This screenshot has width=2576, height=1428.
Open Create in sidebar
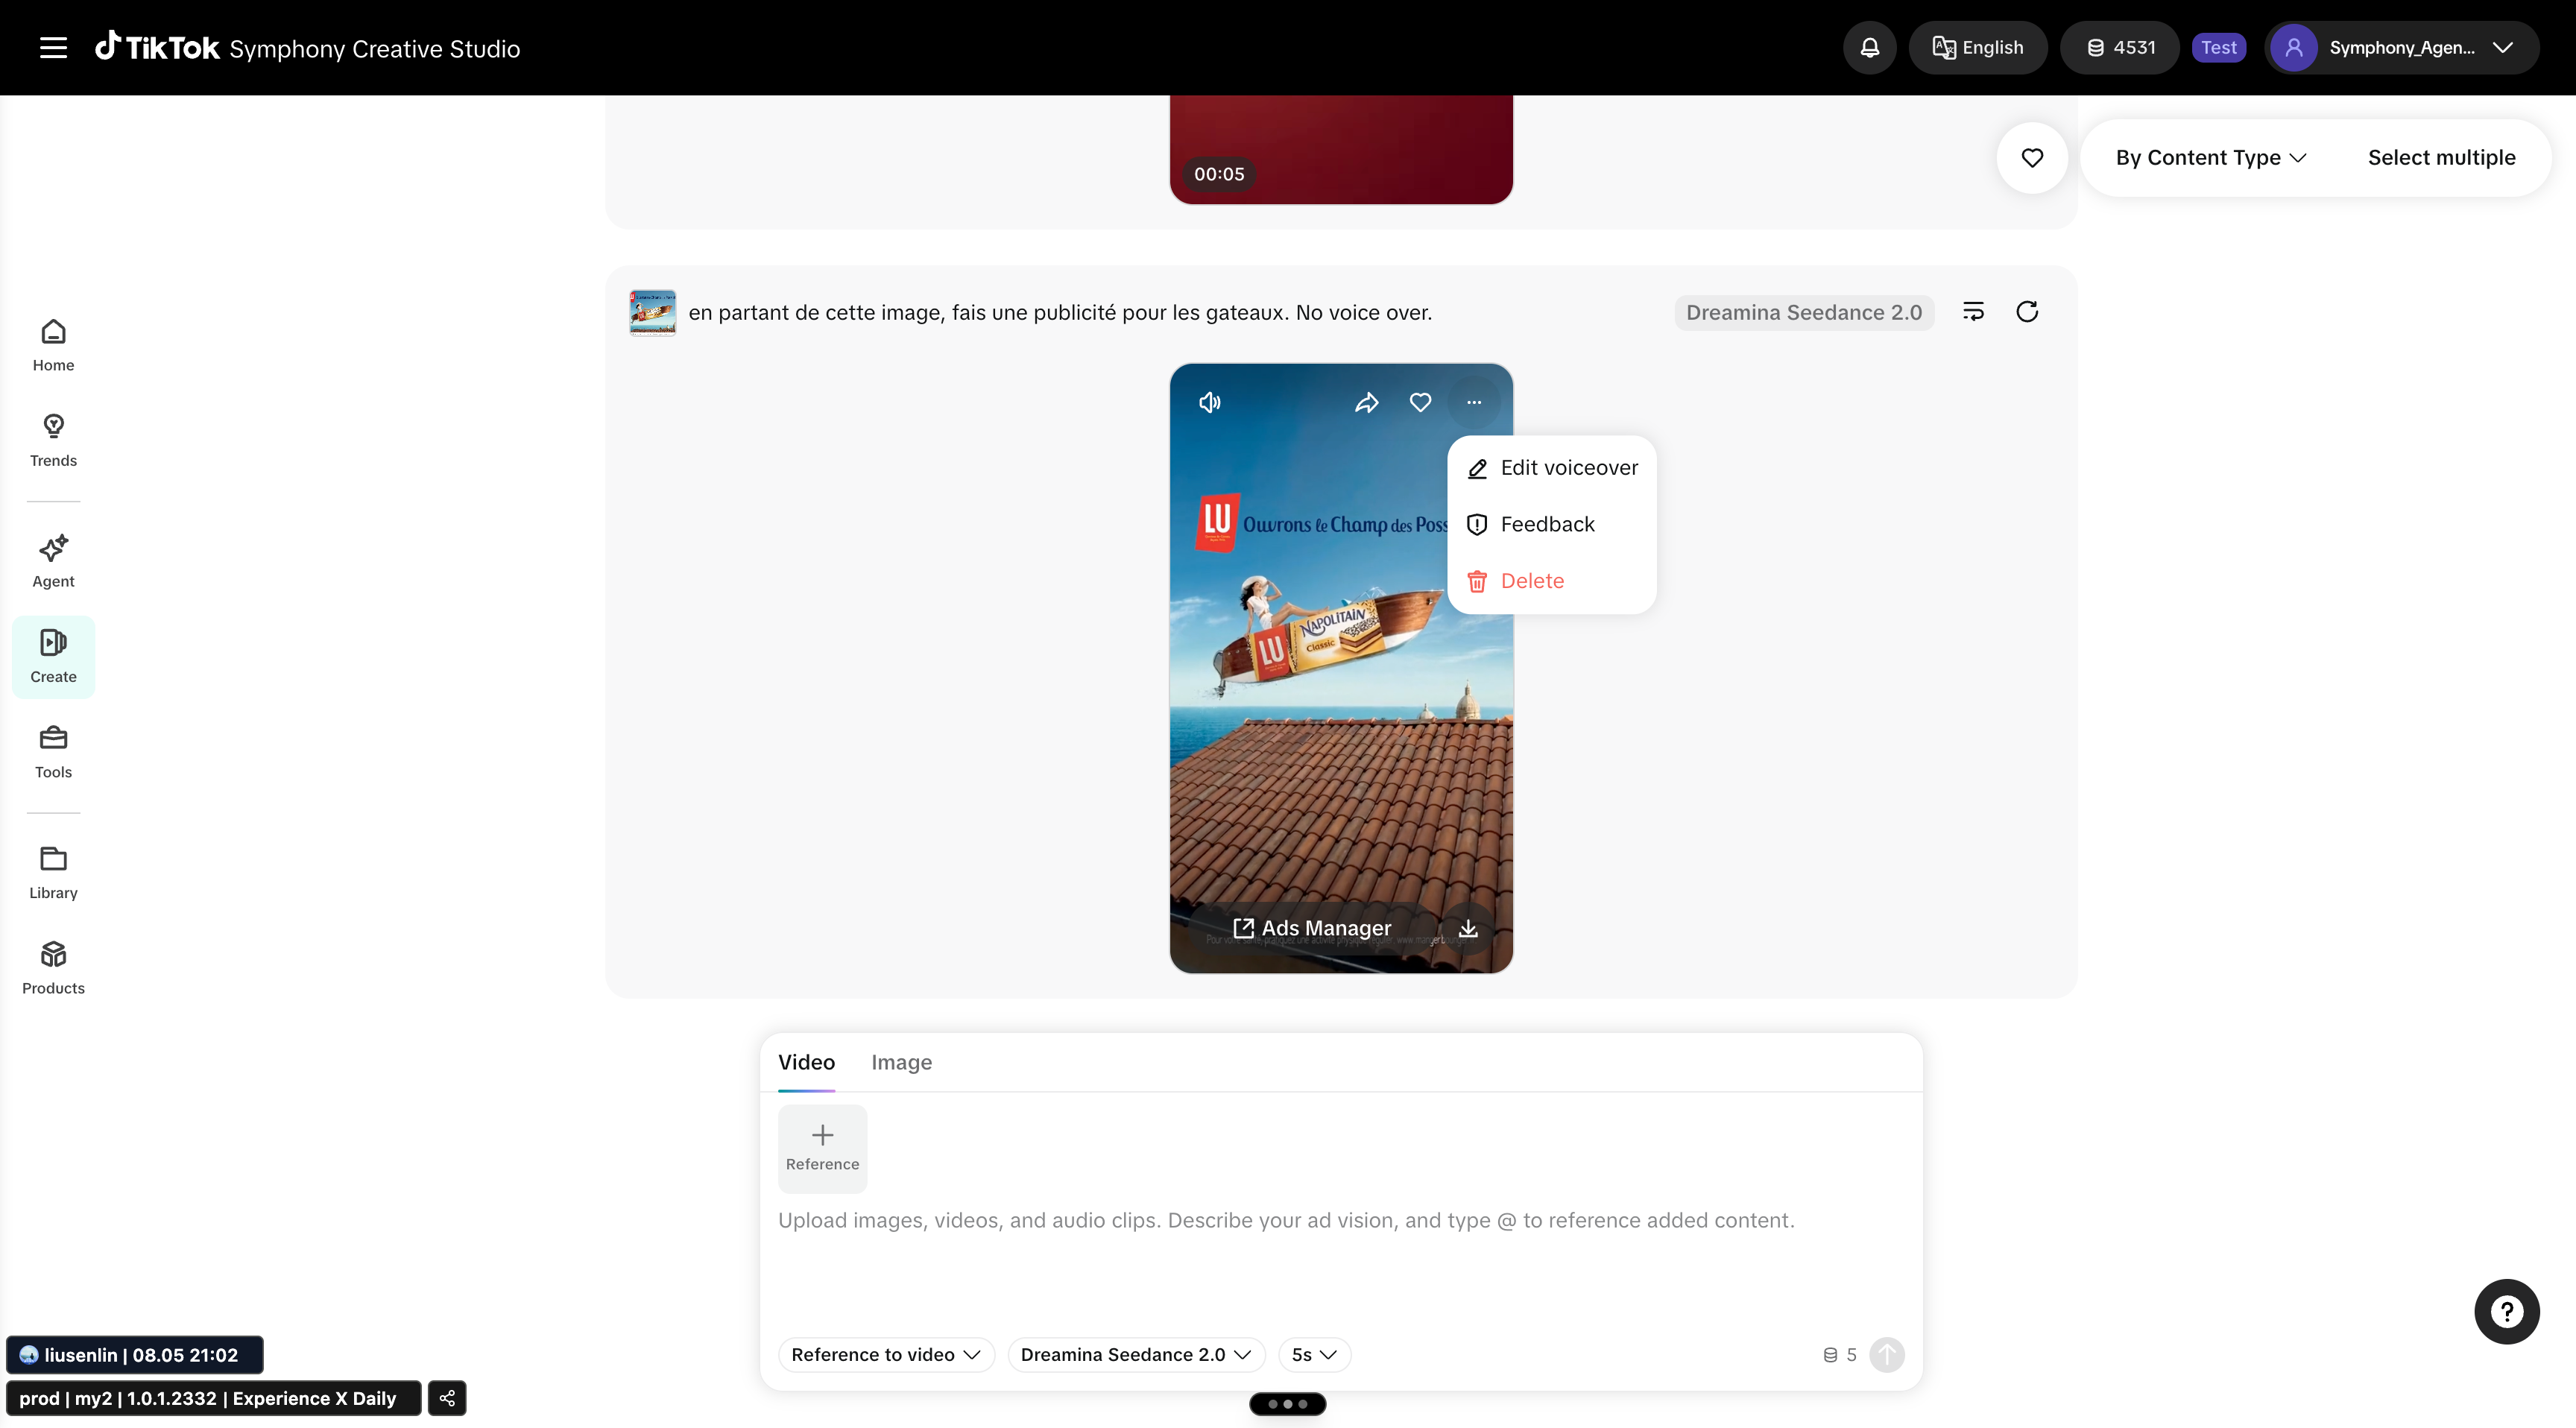pyautogui.click(x=53, y=657)
